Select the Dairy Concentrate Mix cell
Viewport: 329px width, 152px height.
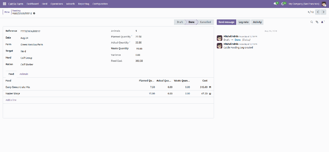point(70,87)
